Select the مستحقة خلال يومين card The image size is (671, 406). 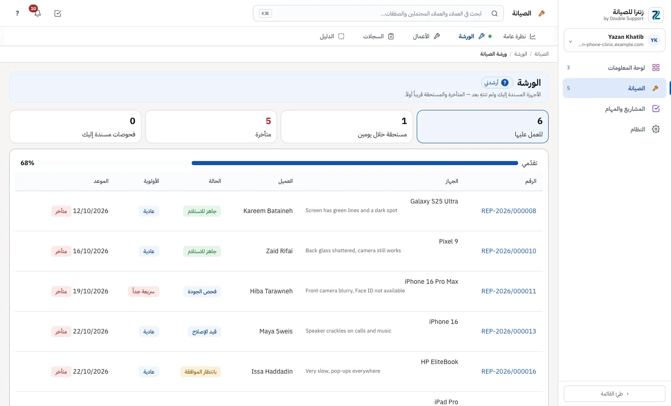pyautogui.click(x=347, y=126)
